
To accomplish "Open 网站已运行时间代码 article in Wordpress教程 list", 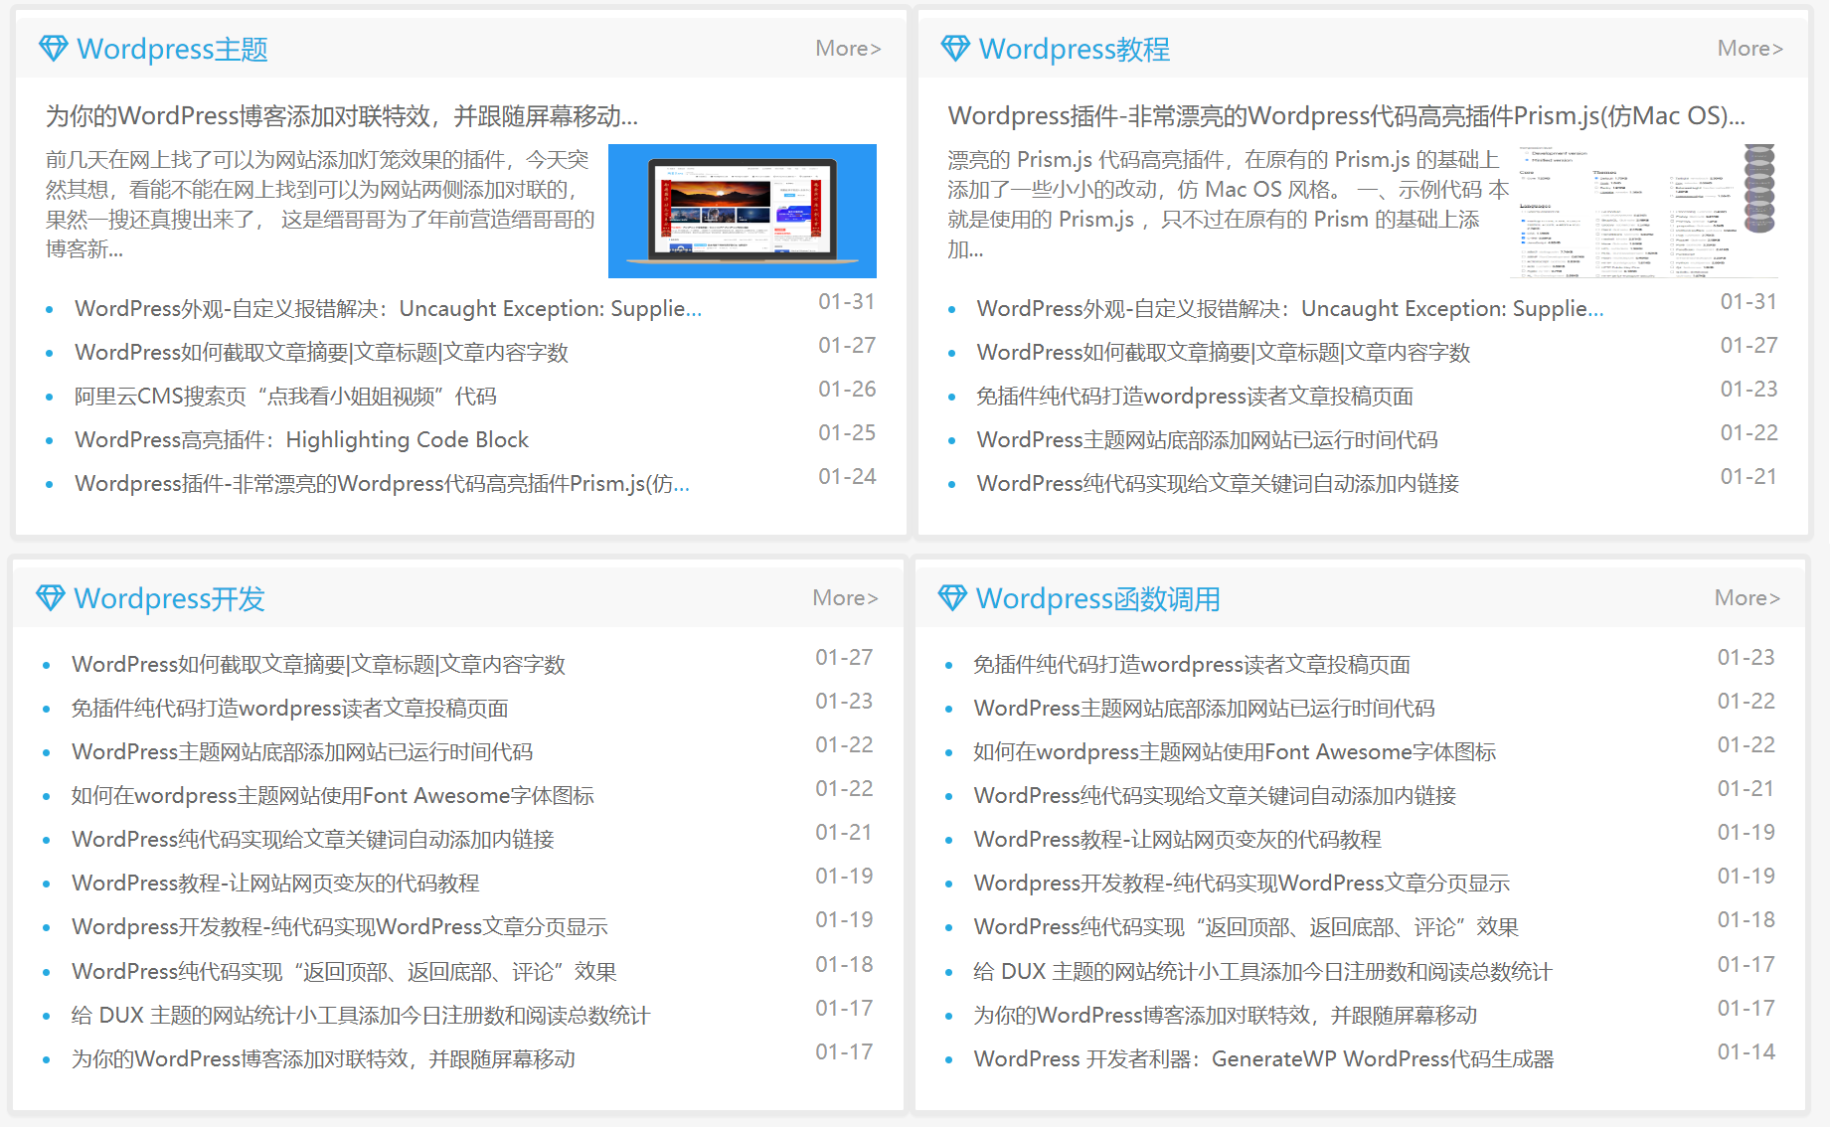I will 1207,440.
